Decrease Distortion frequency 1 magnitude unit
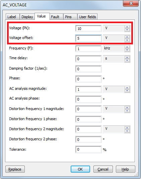The width and height of the screenshot is (141, 179). coord(127,111)
